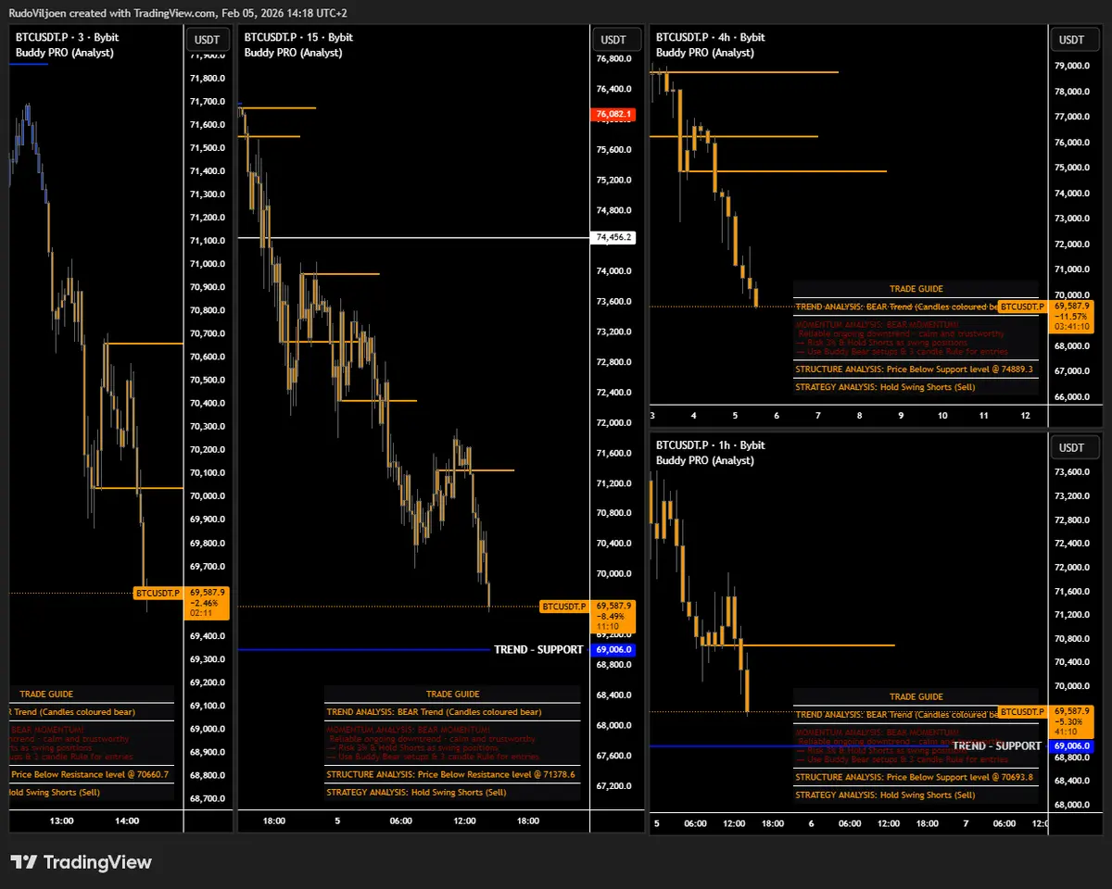Click date 10 on 4h chart time axis
Viewport: 1112px width, 889px height.
[942, 417]
